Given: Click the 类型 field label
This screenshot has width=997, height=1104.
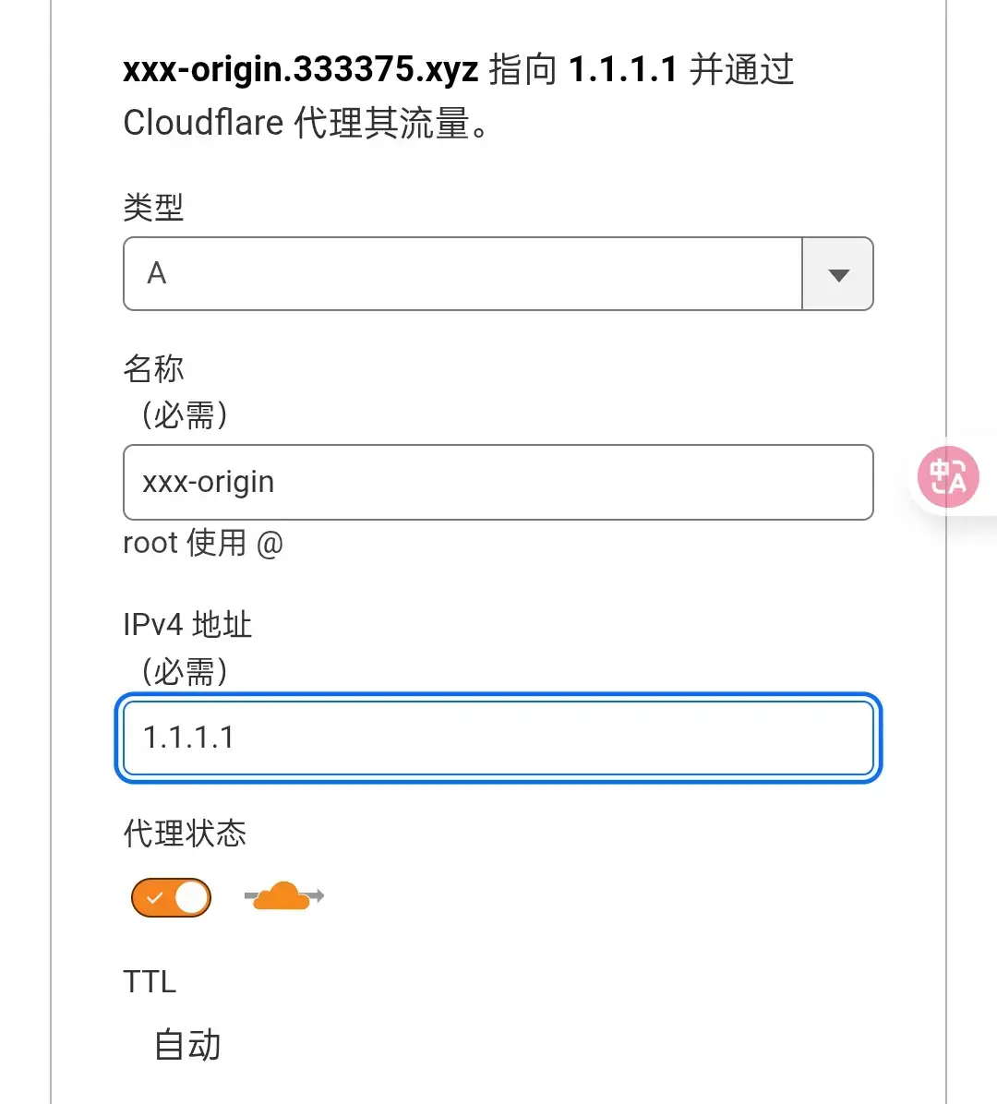Looking at the screenshot, I should (x=153, y=207).
